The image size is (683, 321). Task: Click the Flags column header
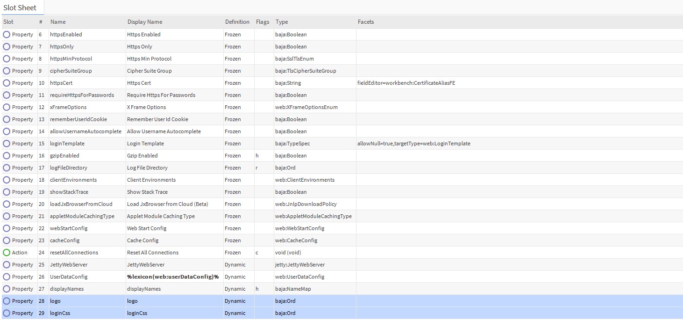pyautogui.click(x=263, y=22)
